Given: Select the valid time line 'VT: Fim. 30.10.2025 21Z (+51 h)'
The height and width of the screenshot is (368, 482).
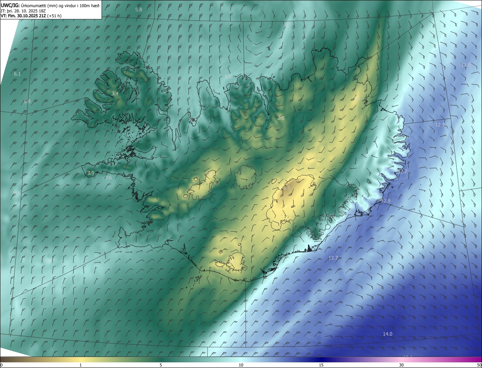Looking at the screenshot, I should 31,16.
